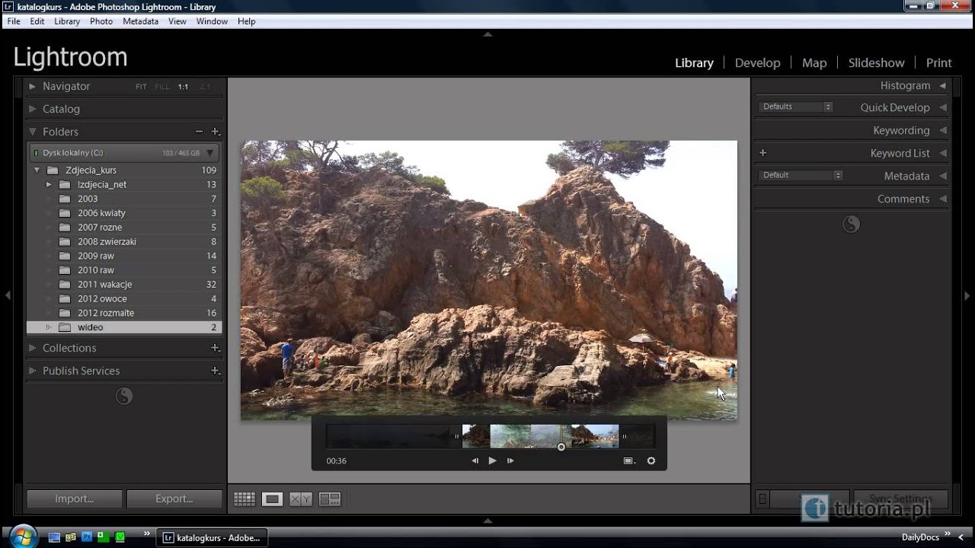The height and width of the screenshot is (548, 975).
Task: Add a new folder with the plus icon
Action: pos(216,132)
